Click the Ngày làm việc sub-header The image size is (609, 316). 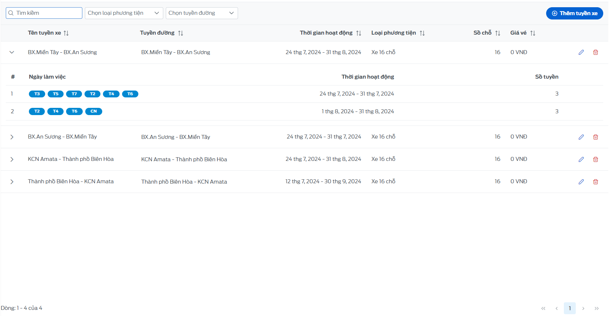(47, 77)
